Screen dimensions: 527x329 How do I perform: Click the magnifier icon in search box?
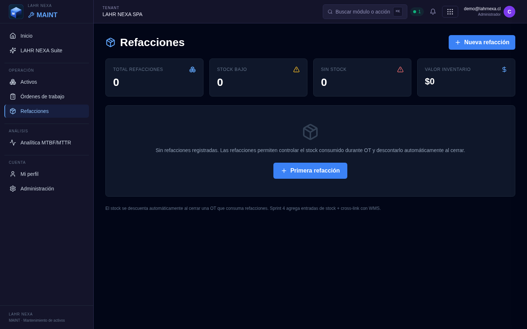[330, 12]
